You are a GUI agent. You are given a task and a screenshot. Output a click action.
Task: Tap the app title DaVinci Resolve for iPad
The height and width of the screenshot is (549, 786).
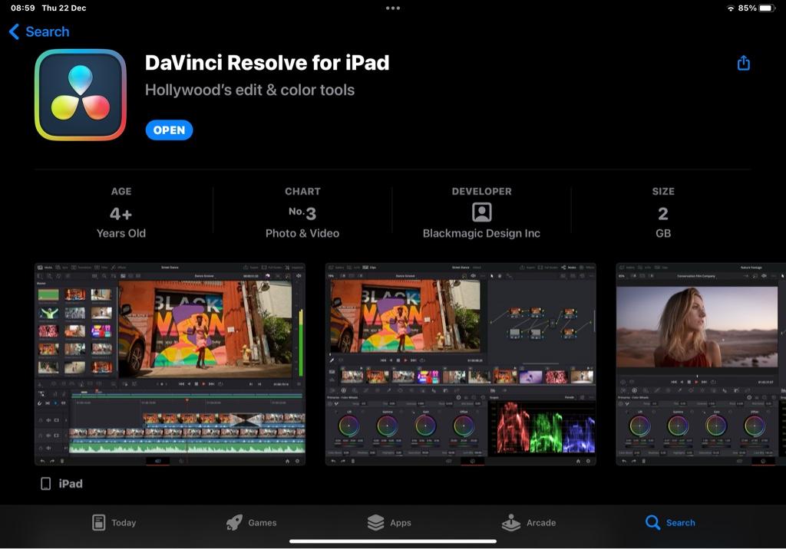(x=267, y=63)
